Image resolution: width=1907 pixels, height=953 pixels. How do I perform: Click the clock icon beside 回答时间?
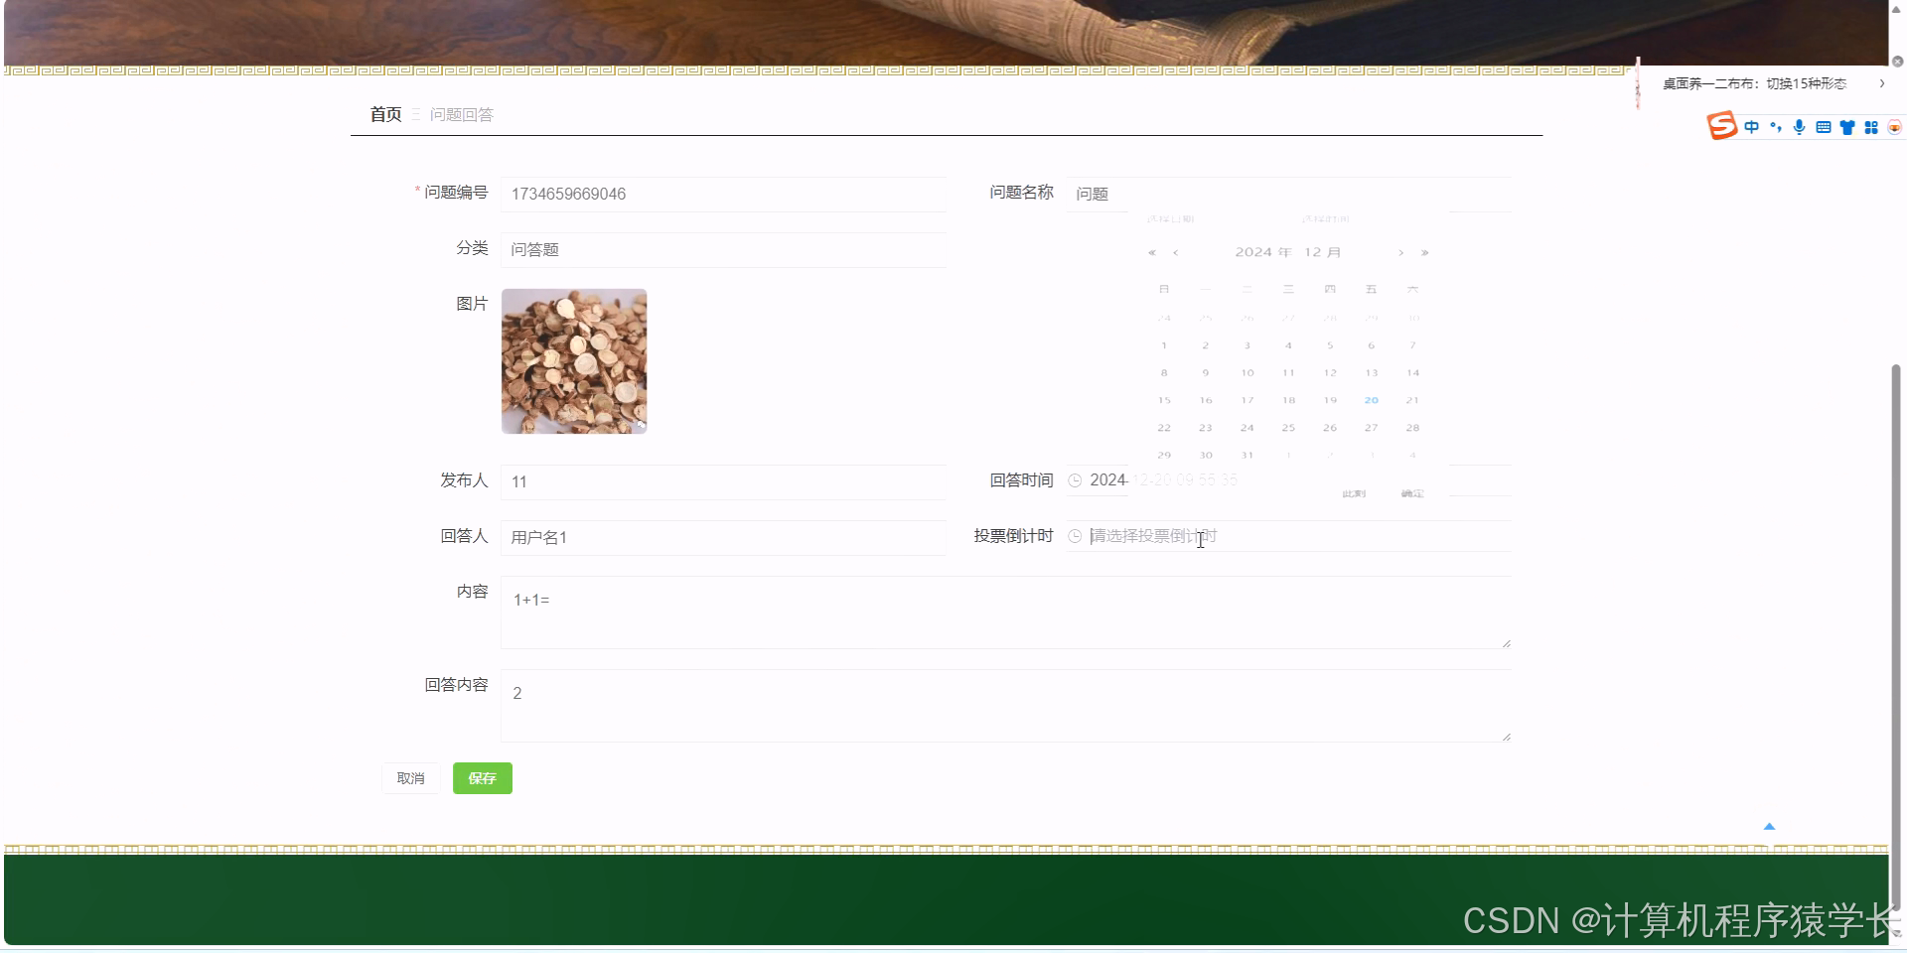click(x=1076, y=480)
